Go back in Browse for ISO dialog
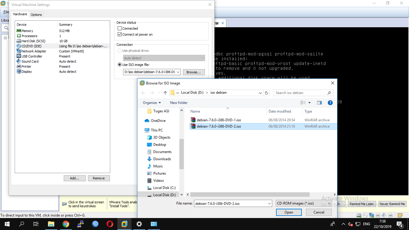Screen dimensions: 409x230 (x=143, y=93)
